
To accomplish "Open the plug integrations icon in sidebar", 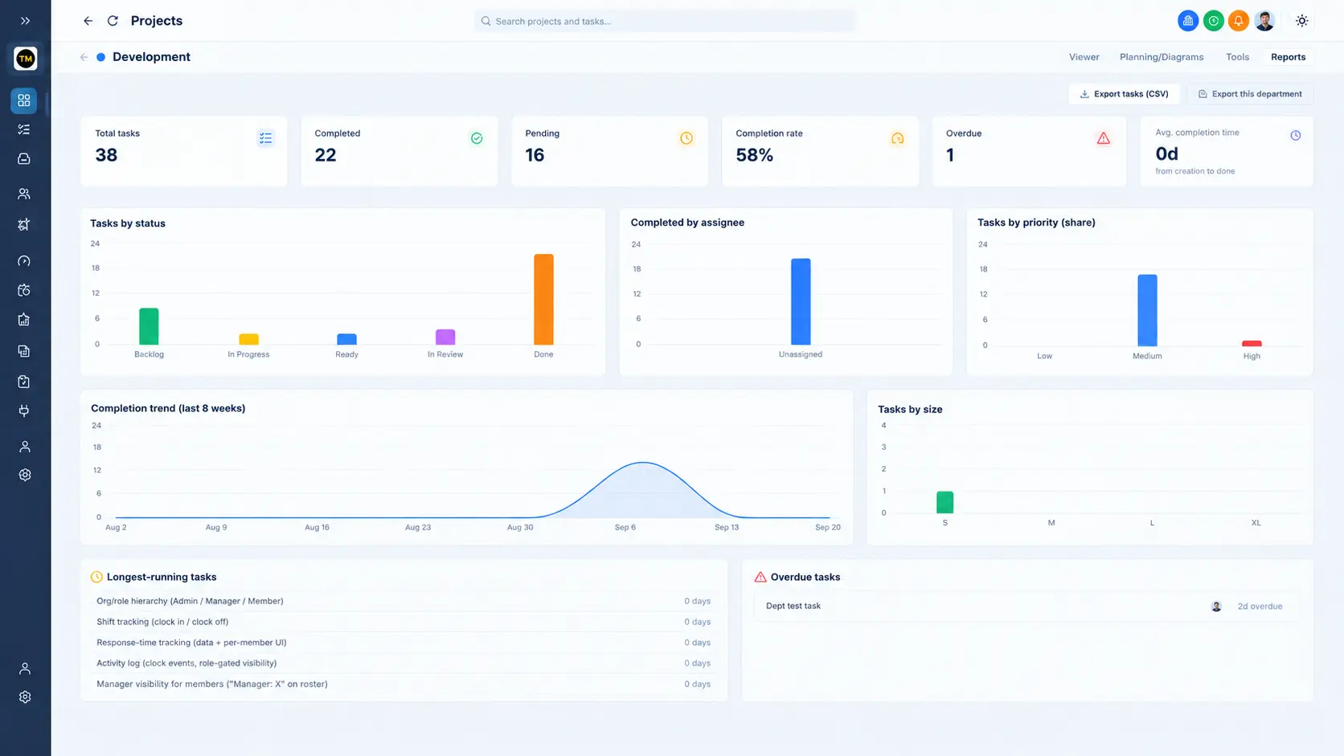I will pyautogui.click(x=24, y=411).
